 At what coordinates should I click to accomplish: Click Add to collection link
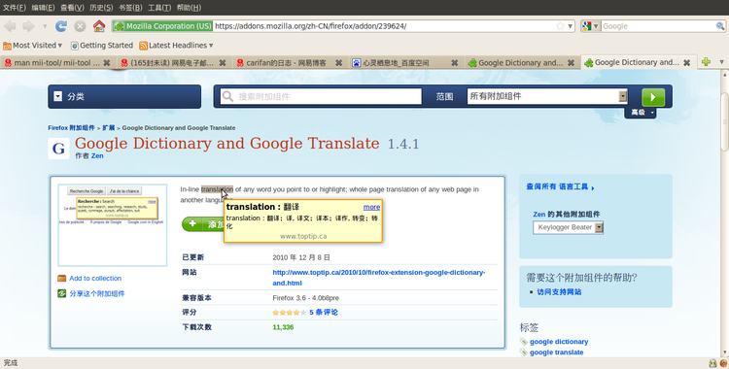tap(95, 279)
